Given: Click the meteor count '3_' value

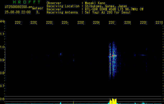Looking at the screenshot, I should coord(38,12).
